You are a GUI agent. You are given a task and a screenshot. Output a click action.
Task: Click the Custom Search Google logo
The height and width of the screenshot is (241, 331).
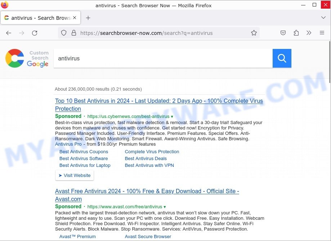[x=27, y=58]
